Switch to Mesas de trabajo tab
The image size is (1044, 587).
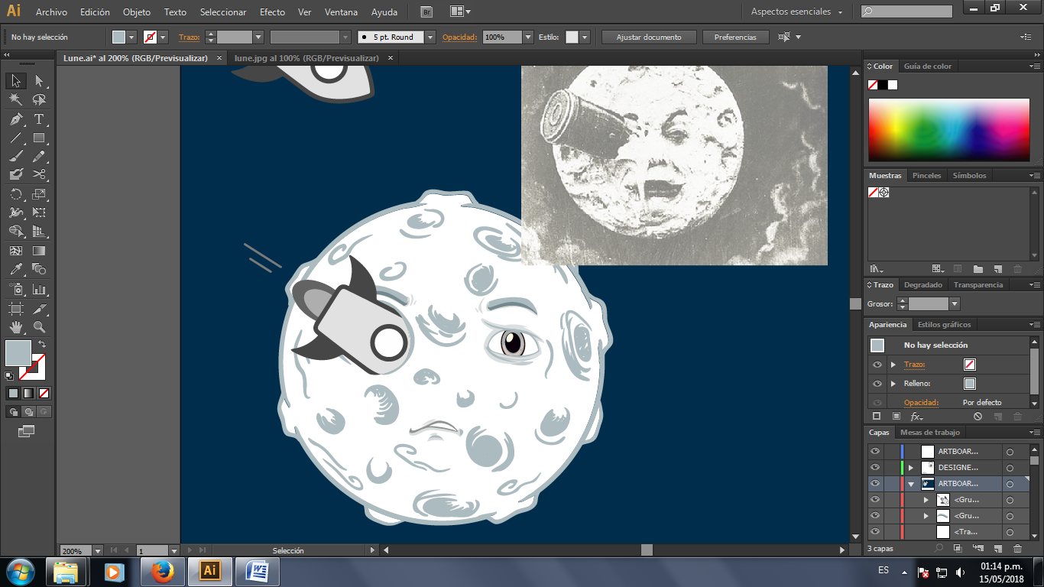[929, 433]
